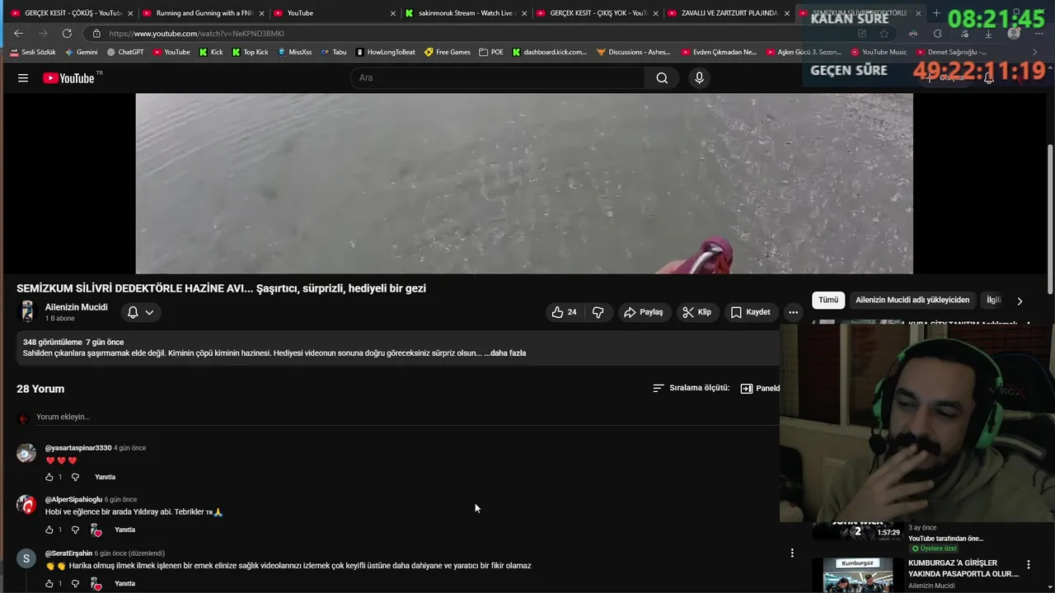Start voice search with the microphone icon
Screen dimensions: 1055x593
tap(699, 78)
